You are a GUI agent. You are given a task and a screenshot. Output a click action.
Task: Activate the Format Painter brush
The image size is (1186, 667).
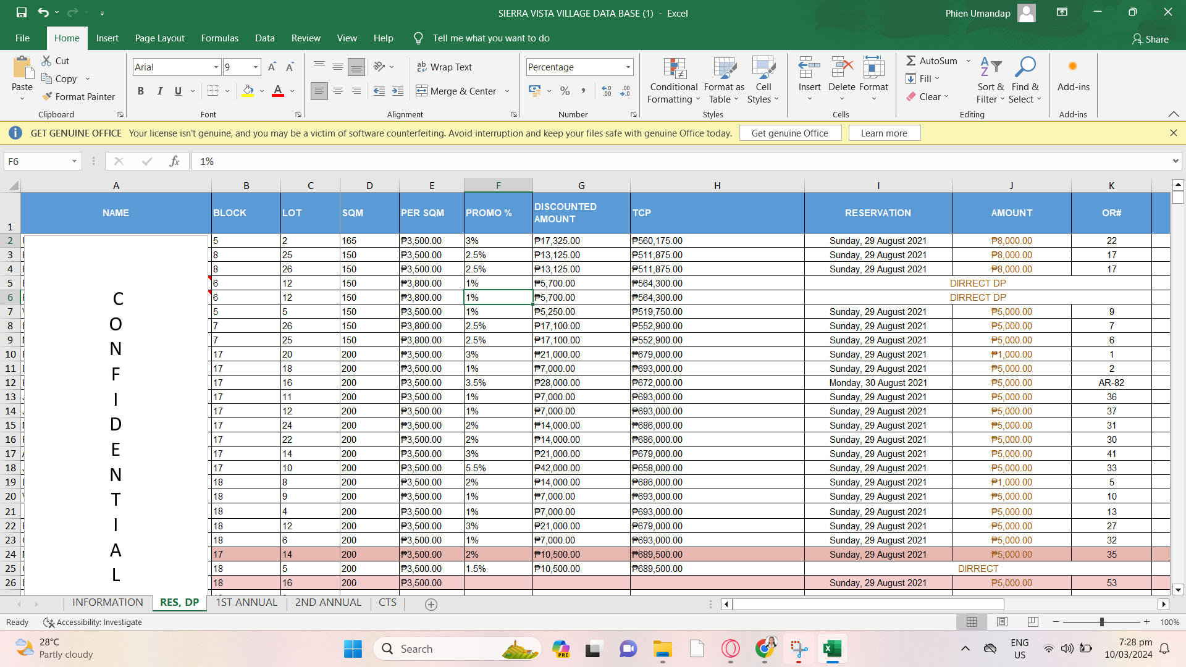point(47,96)
